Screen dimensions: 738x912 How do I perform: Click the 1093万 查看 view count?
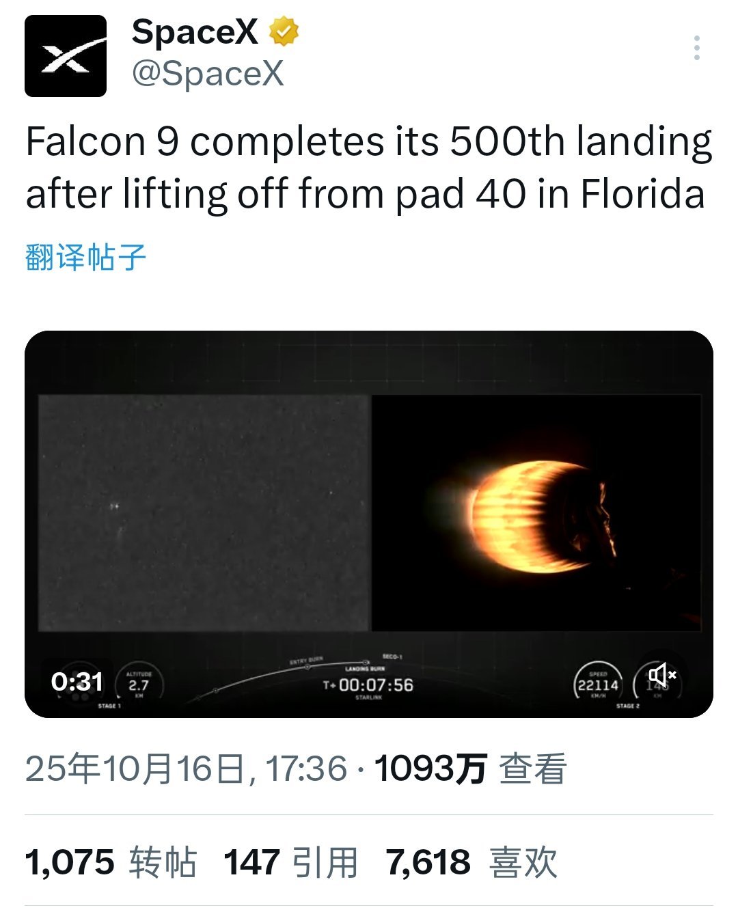(x=470, y=769)
